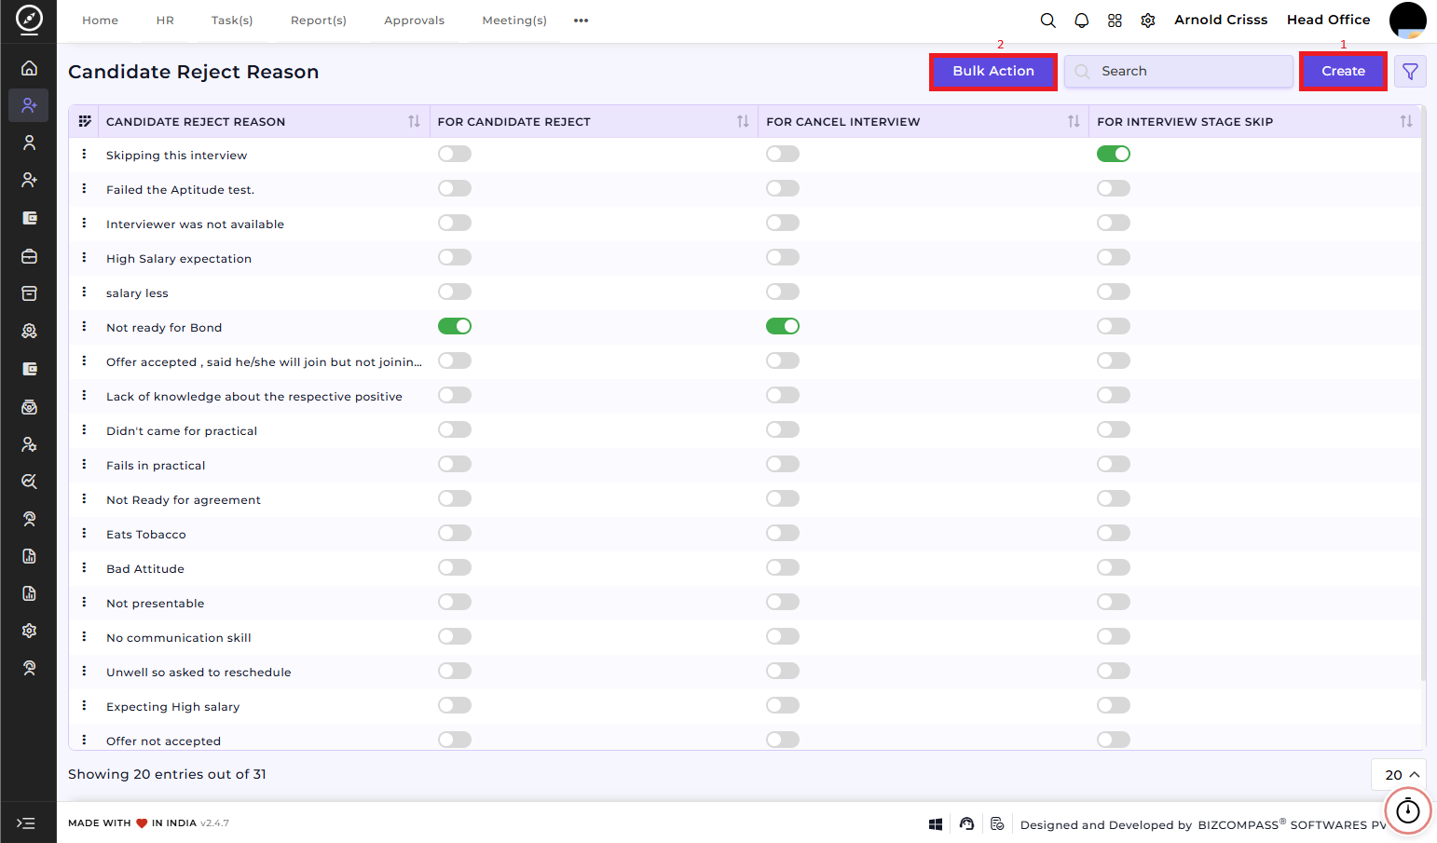
Task: Open row menu for Eats Tobacco
Action: click(84, 533)
